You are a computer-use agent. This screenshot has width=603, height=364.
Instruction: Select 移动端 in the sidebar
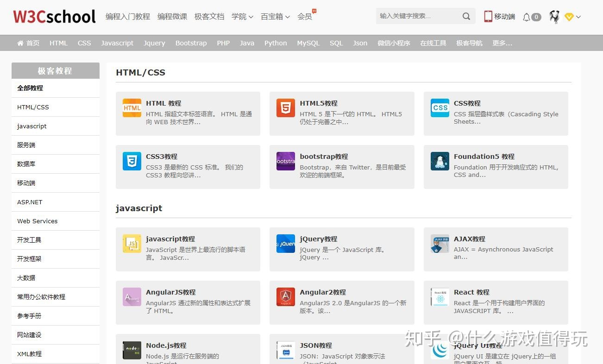pos(56,183)
